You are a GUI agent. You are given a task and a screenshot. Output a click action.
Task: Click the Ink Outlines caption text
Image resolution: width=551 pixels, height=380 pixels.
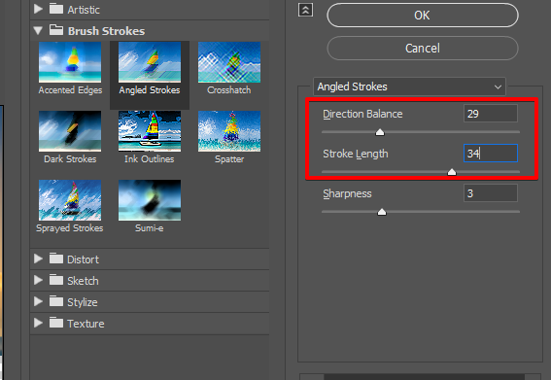tap(150, 159)
